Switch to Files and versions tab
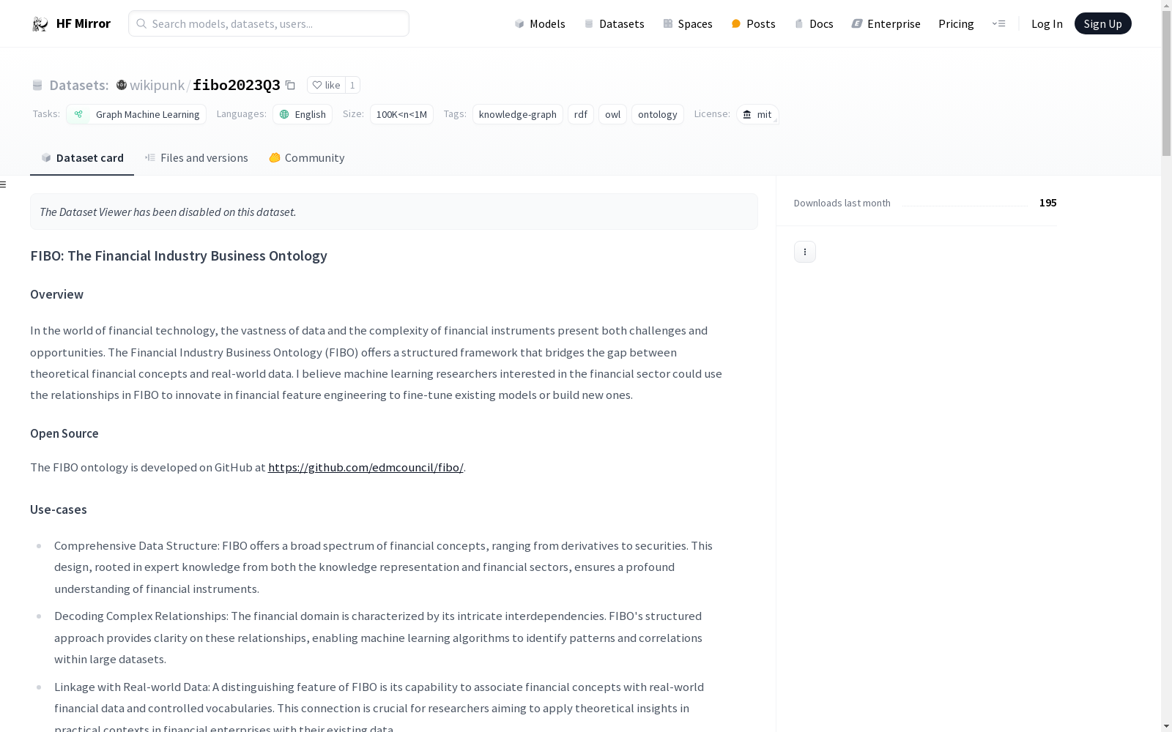 [x=196, y=158]
